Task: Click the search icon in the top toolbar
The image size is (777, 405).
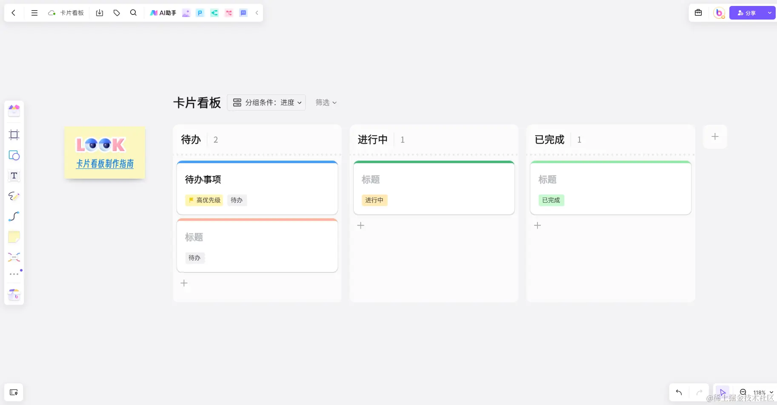Action: (133, 13)
